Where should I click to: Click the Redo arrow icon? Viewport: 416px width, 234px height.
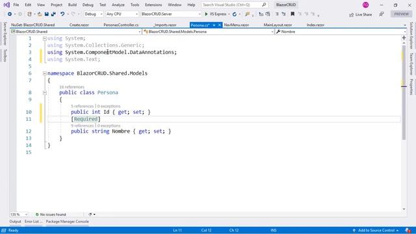(73, 14)
